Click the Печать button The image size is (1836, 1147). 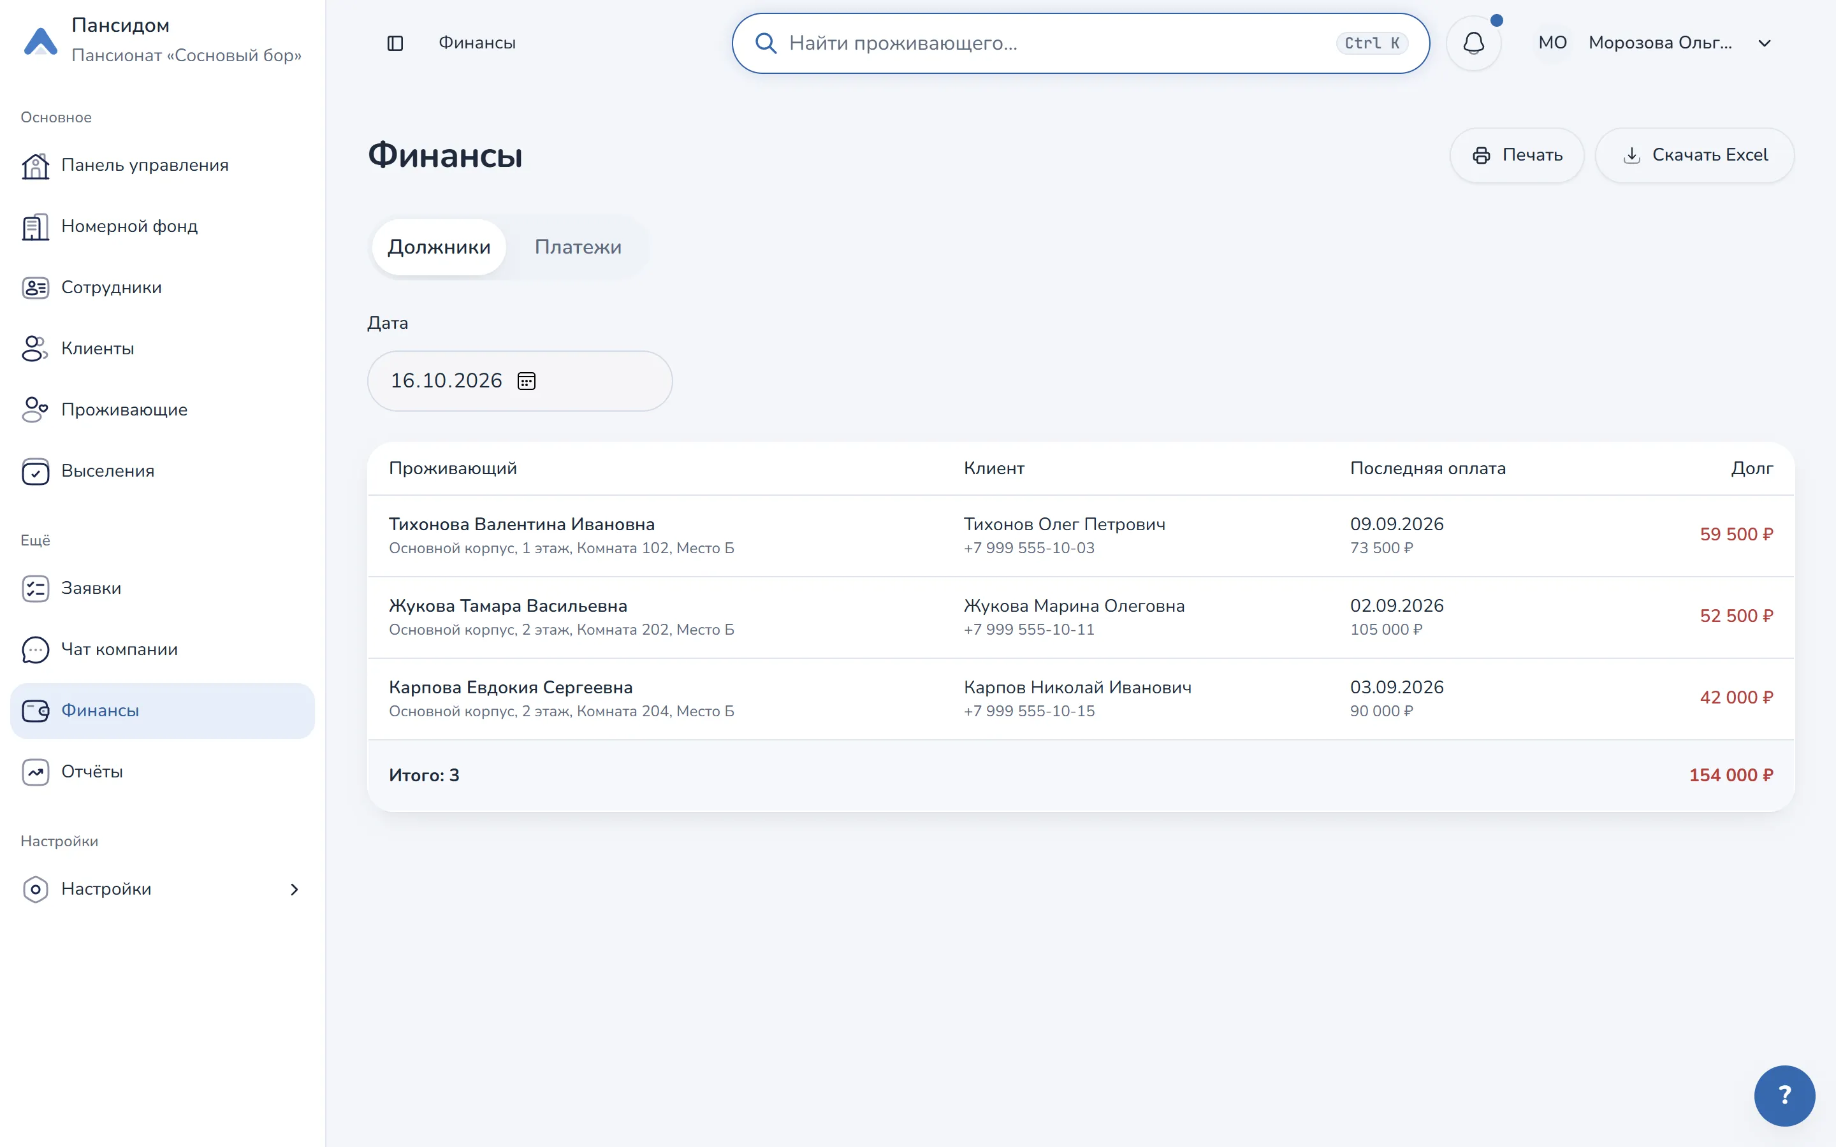(x=1517, y=155)
